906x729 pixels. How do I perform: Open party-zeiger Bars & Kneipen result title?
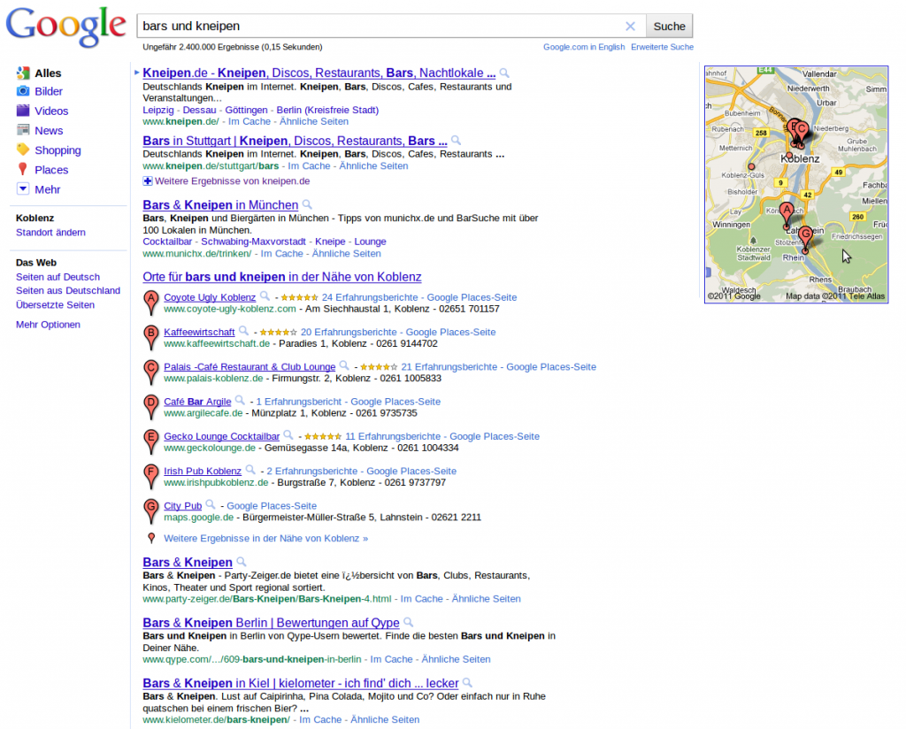pos(188,562)
